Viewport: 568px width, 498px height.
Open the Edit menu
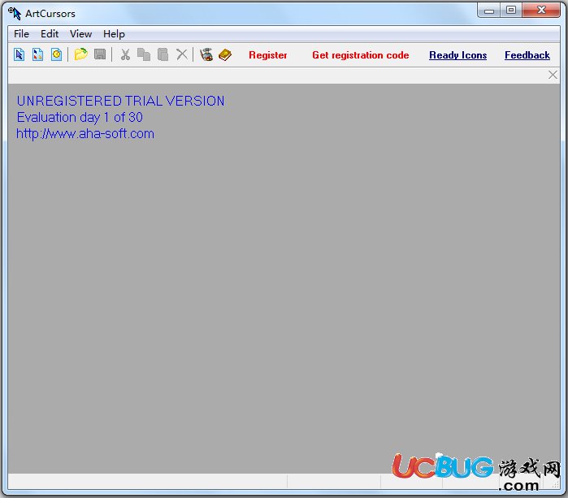(x=50, y=34)
